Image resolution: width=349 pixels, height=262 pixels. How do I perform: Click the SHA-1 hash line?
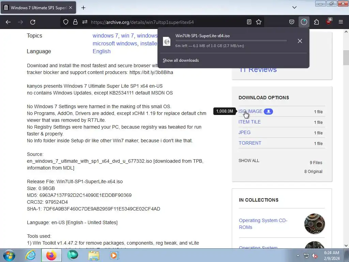click(93, 209)
